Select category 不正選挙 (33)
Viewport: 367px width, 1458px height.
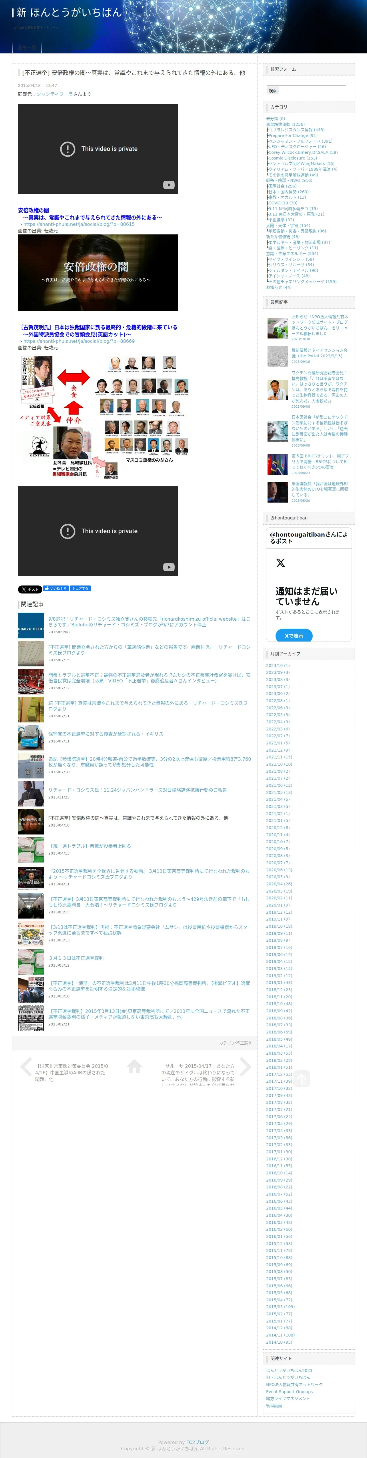pyautogui.click(x=281, y=220)
